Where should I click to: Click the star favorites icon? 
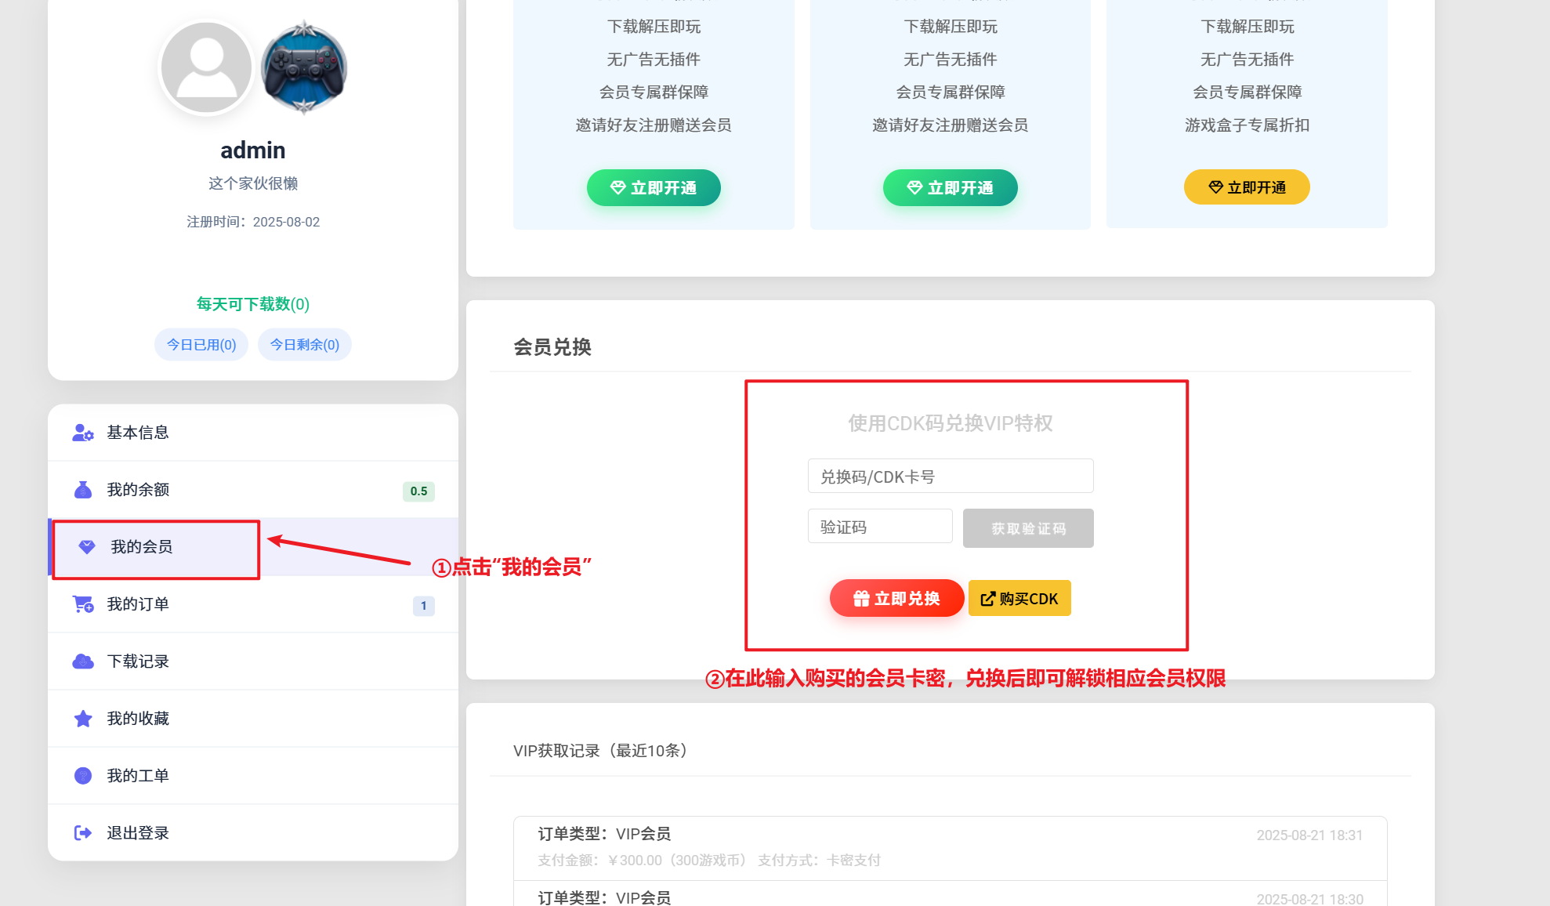[83, 719]
